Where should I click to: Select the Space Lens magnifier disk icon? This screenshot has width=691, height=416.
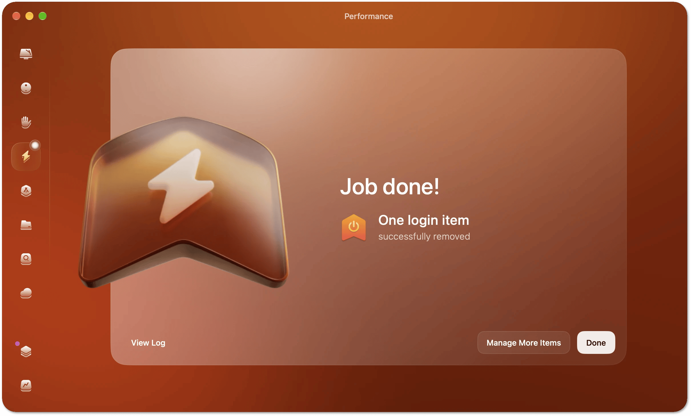click(x=26, y=259)
